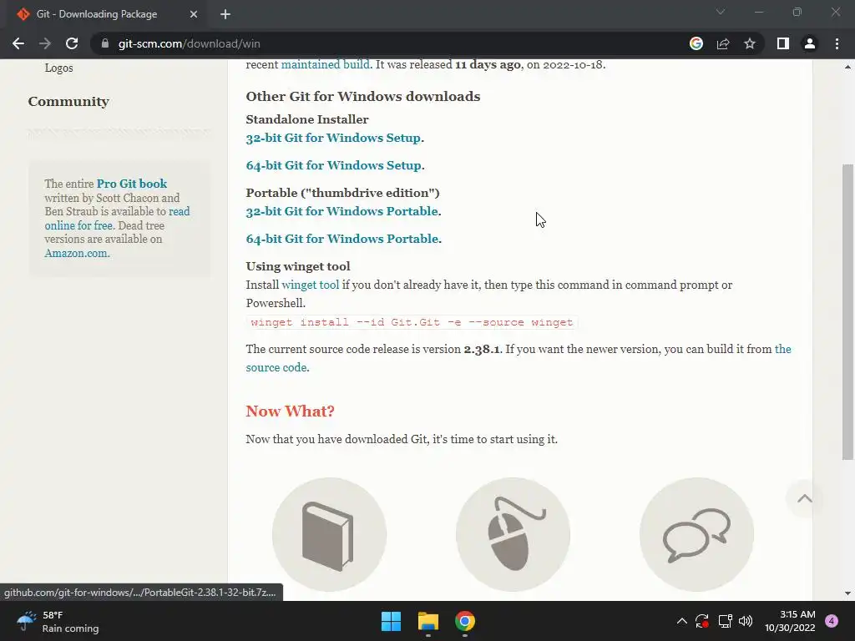Image resolution: width=855 pixels, height=641 pixels.
Task: Open the Community sidebar section
Action: (68, 101)
